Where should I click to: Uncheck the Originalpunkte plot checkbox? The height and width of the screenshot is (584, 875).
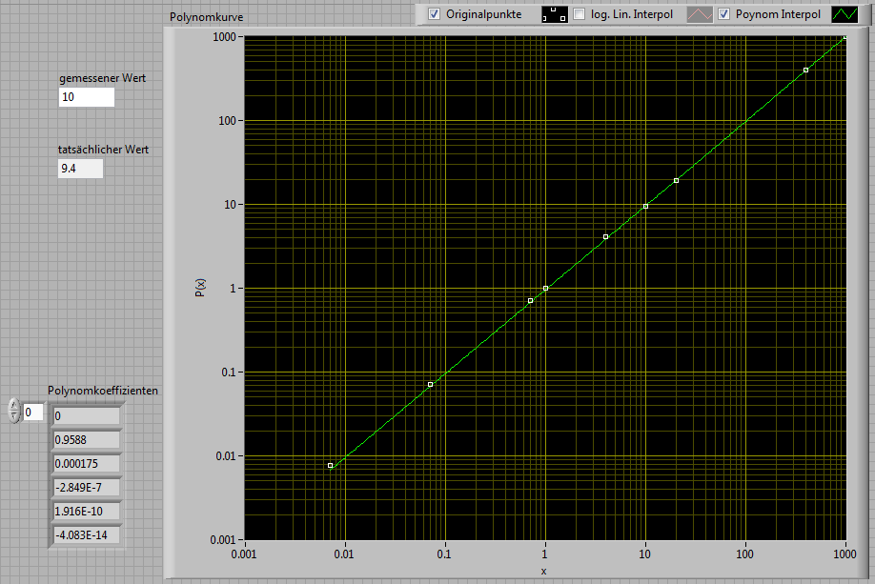pyautogui.click(x=434, y=14)
